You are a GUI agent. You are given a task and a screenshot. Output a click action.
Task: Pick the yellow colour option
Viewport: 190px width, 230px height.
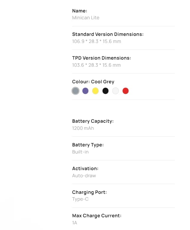click(95, 91)
